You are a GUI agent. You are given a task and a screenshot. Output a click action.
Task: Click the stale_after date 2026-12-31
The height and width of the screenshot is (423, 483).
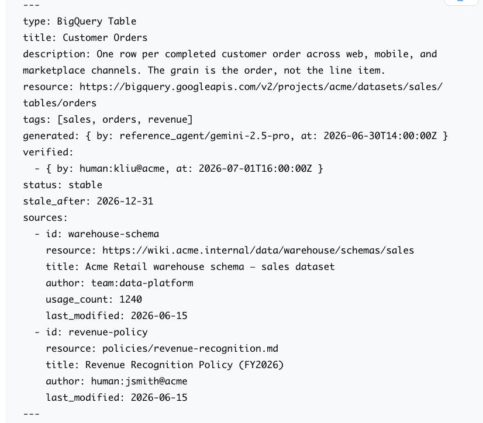pyautogui.click(x=125, y=202)
